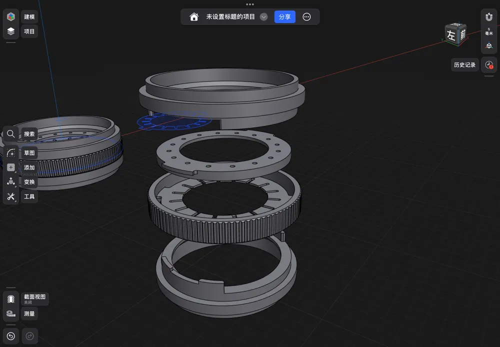Expand the history clock icon panel

click(x=489, y=65)
